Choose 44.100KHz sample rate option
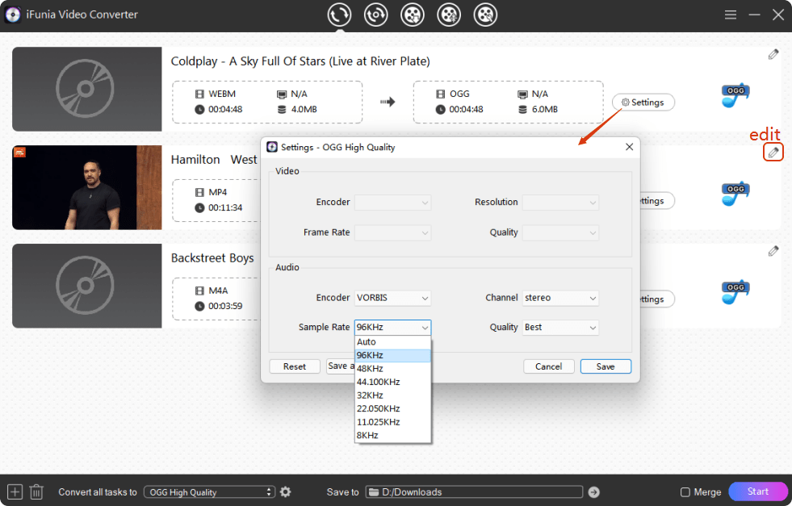This screenshot has height=506, width=792. (392, 382)
